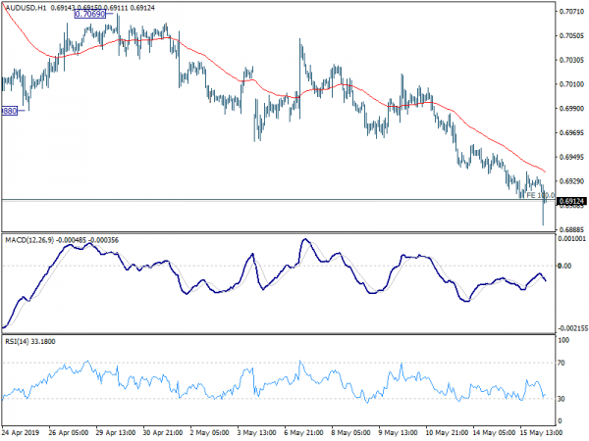Screen dimensions: 589x441
Task: Click the 24 Apr 2019 date label
Action: click(x=23, y=433)
